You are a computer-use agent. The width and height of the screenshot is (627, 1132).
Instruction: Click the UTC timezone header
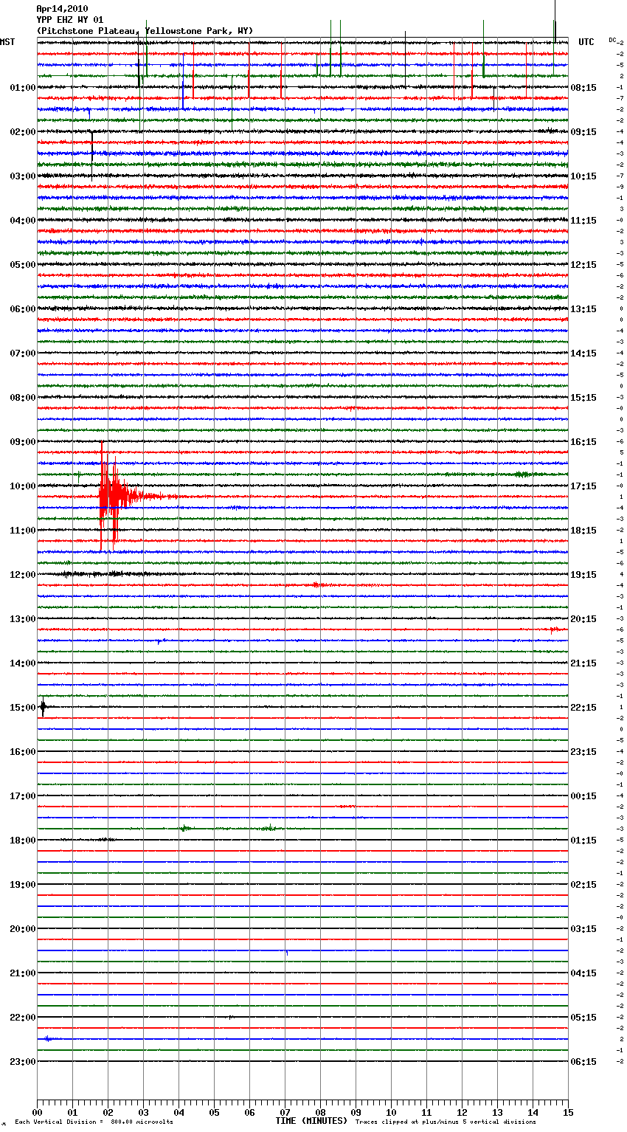(x=586, y=42)
